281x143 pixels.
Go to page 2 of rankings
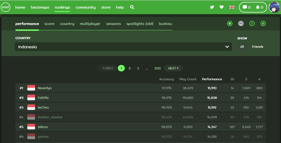[129, 68]
